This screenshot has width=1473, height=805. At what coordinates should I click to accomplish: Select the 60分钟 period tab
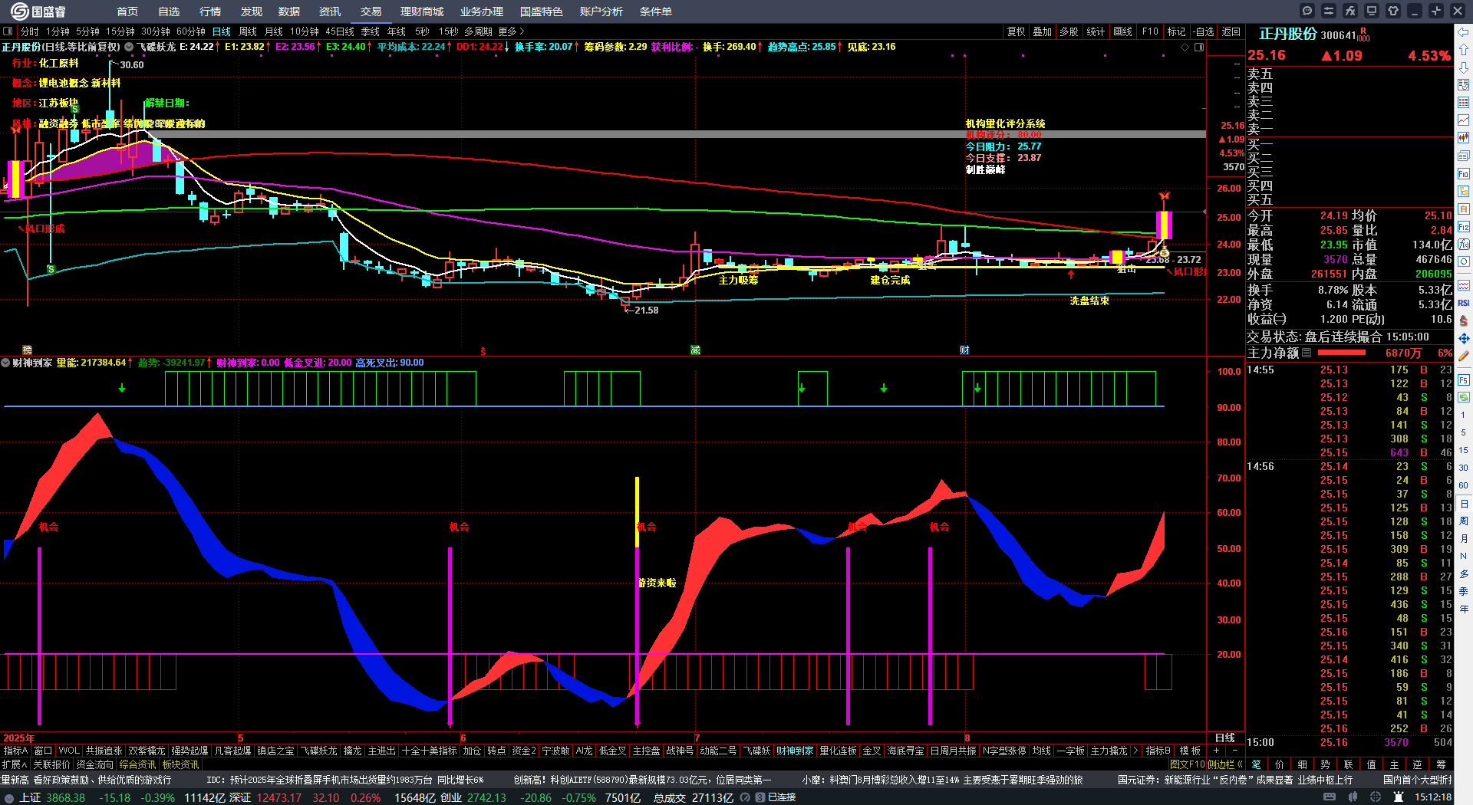[191, 31]
